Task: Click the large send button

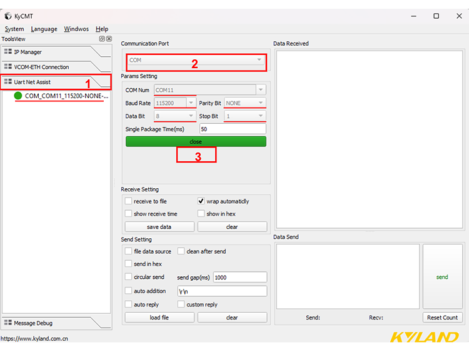Action: [442, 276]
